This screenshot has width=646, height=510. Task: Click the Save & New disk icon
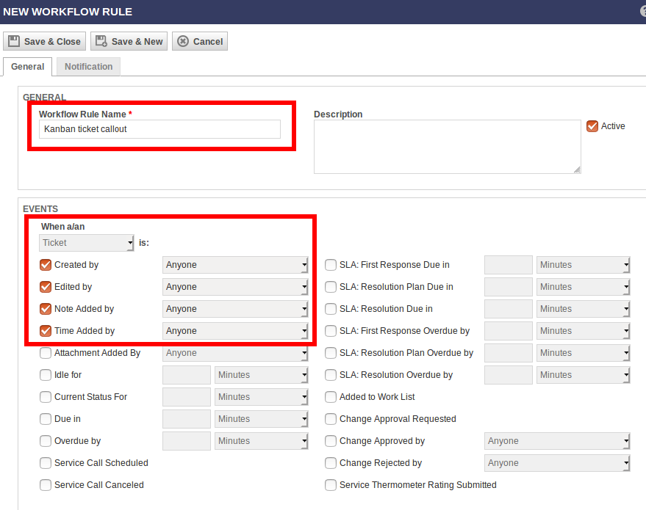pos(101,41)
